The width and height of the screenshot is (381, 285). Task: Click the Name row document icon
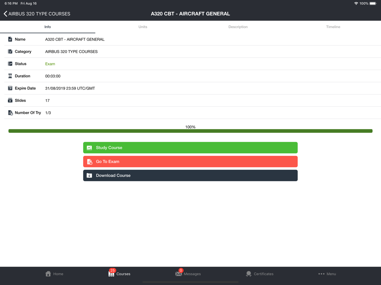point(10,39)
